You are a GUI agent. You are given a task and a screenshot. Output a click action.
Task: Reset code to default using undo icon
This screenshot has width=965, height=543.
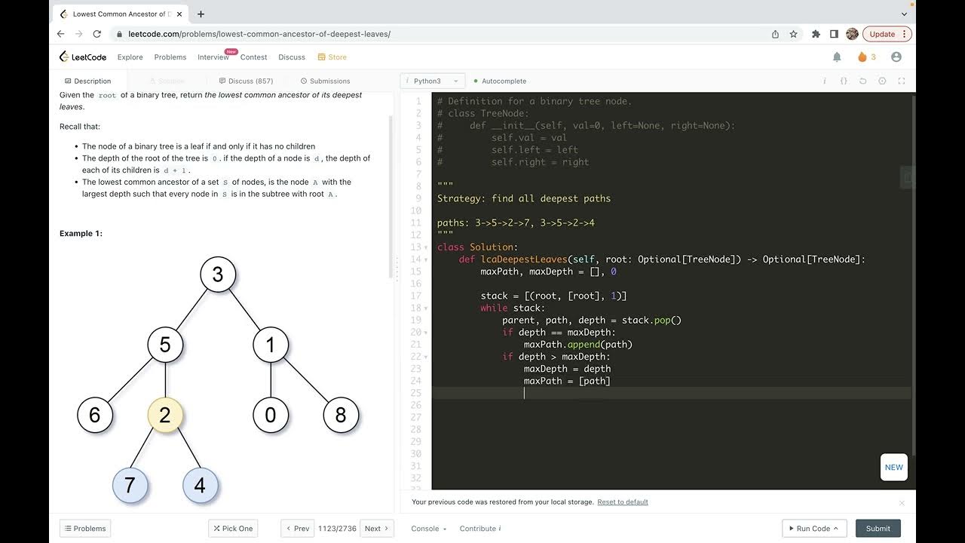click(x=863, y=81)
